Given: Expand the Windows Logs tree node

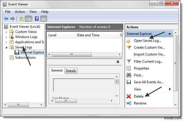Looking at the screenshot, I should pyautogui.click(x=7, y=37).
